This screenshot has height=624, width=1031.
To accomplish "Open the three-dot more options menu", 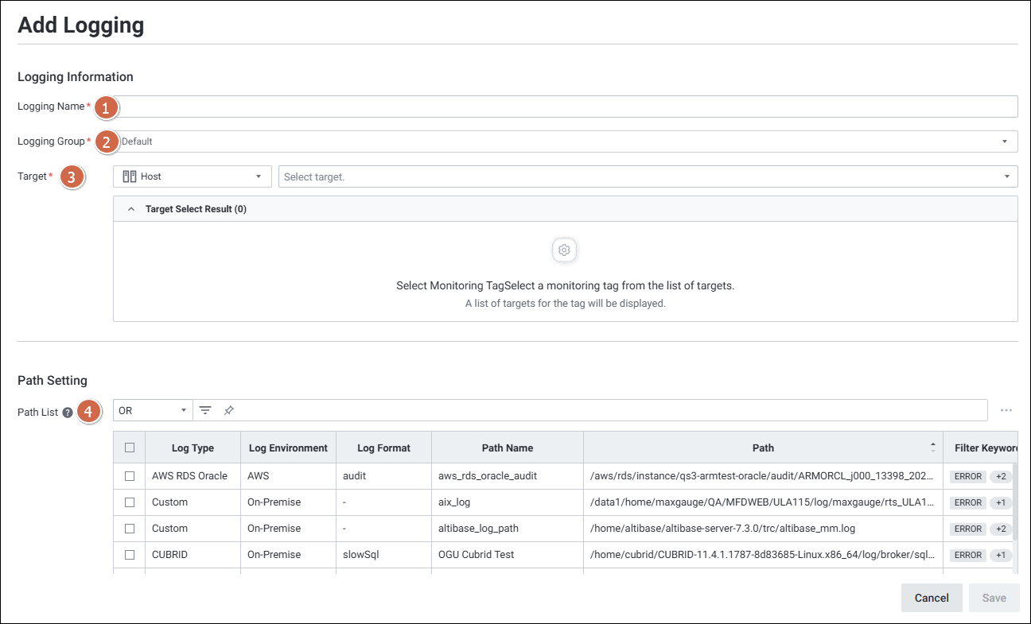I will 1006,410.
